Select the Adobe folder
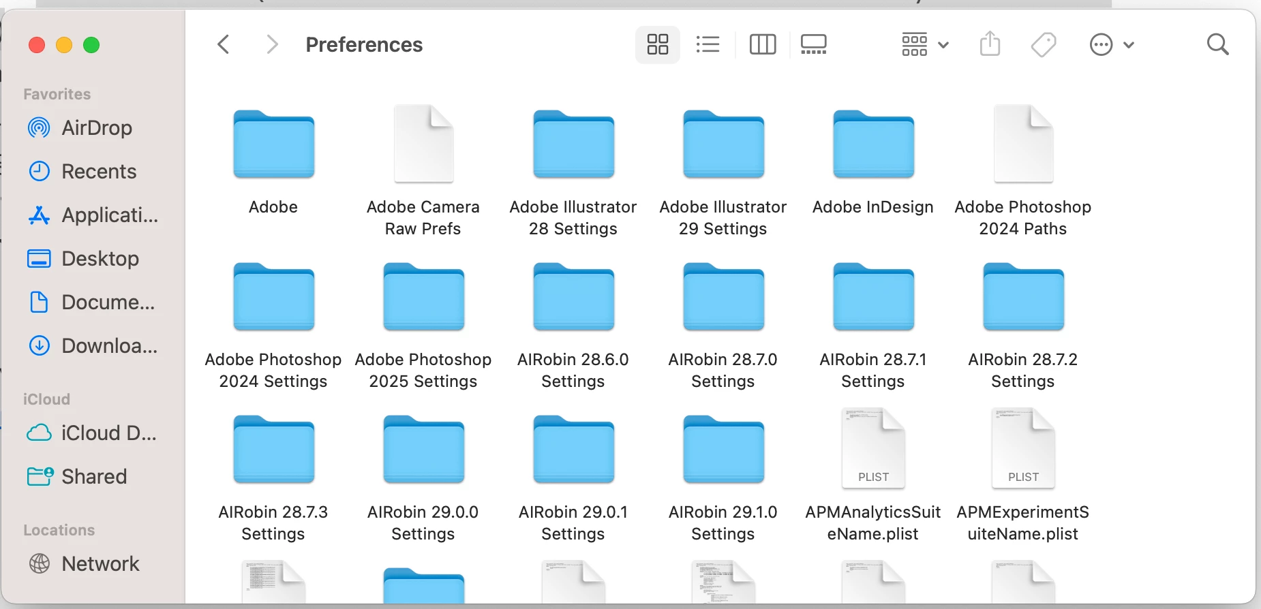The width and height of the screenshot is (1261, 609). 273,144
